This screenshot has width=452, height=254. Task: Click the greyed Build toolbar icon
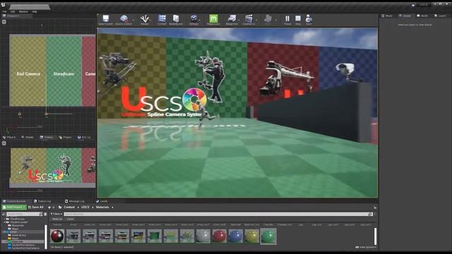(268, 19)
